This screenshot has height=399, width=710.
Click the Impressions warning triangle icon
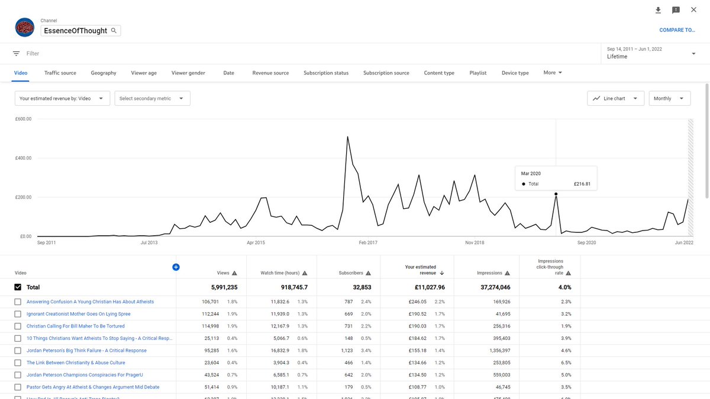click(507, 273)
